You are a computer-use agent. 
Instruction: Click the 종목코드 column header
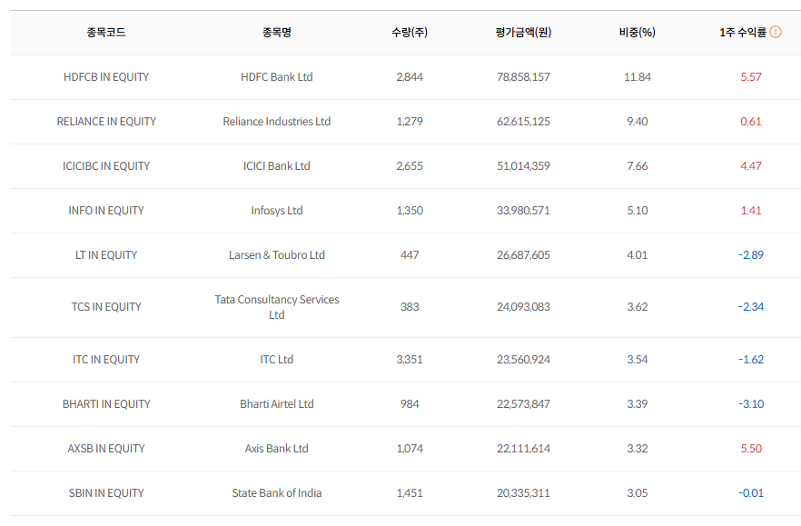coord(106,32)
